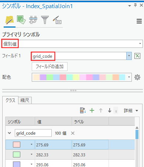Move selected value up arrow
Screen dimensions: 144x167
point(101,110)
